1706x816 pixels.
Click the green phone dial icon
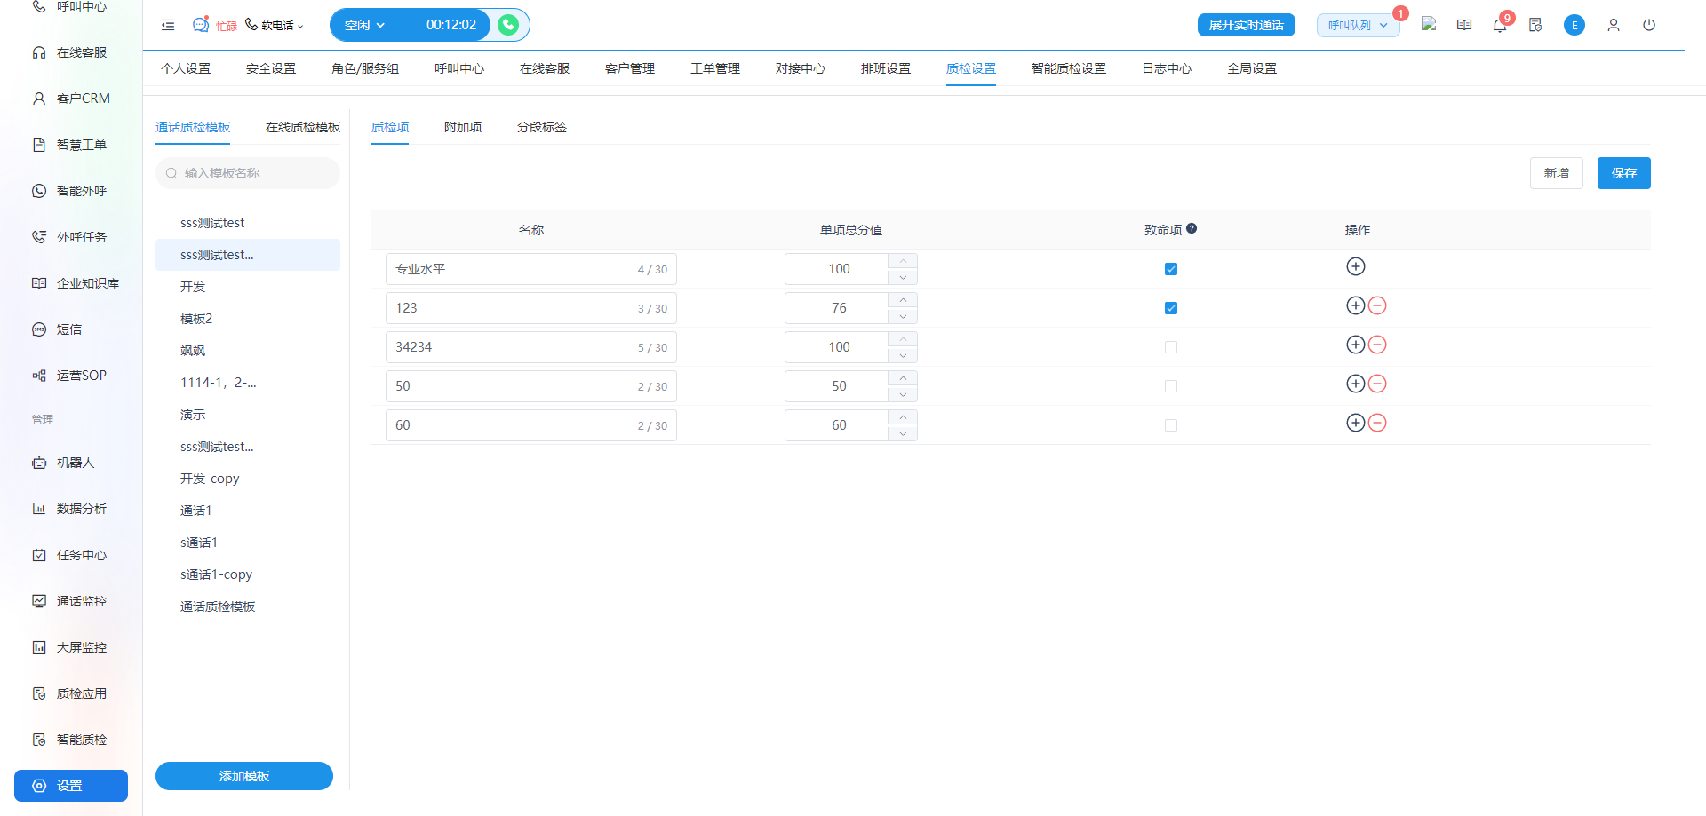pyautogui.click(x=508, y=25)
